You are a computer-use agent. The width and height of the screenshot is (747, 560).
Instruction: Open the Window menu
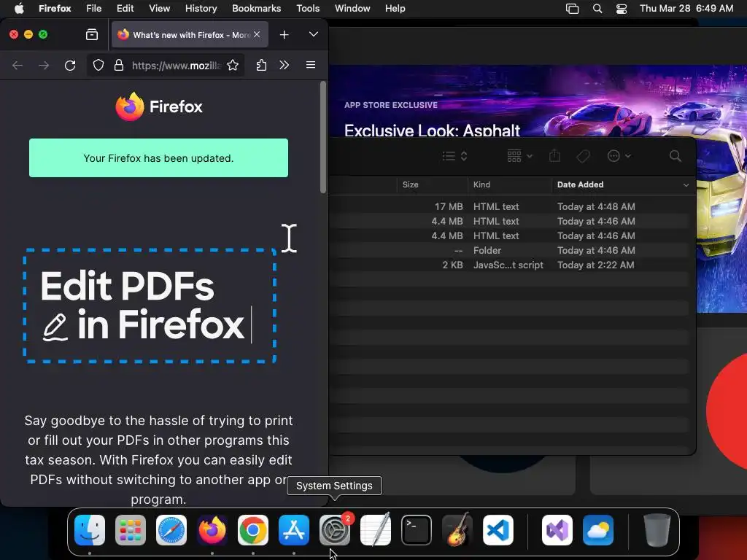(352, 9)
